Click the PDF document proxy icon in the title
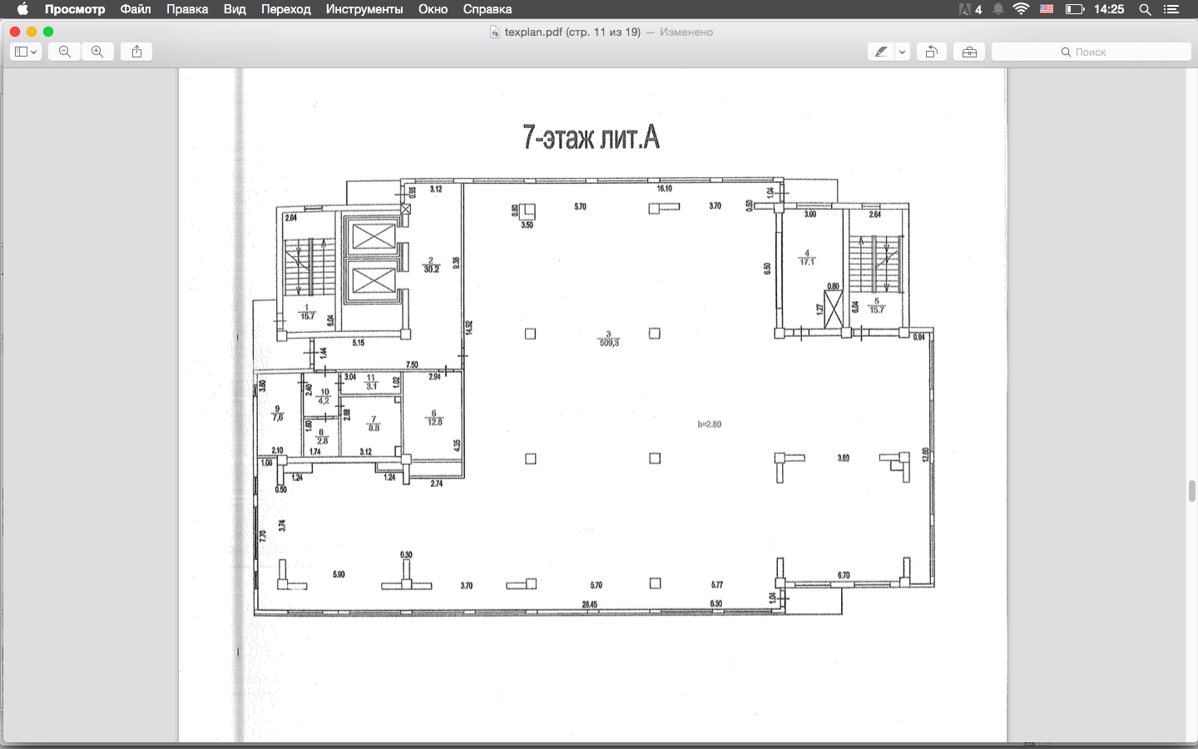The width and height of the screenshot is (1198, 749). pyautogui.click(x=495, y=32)
